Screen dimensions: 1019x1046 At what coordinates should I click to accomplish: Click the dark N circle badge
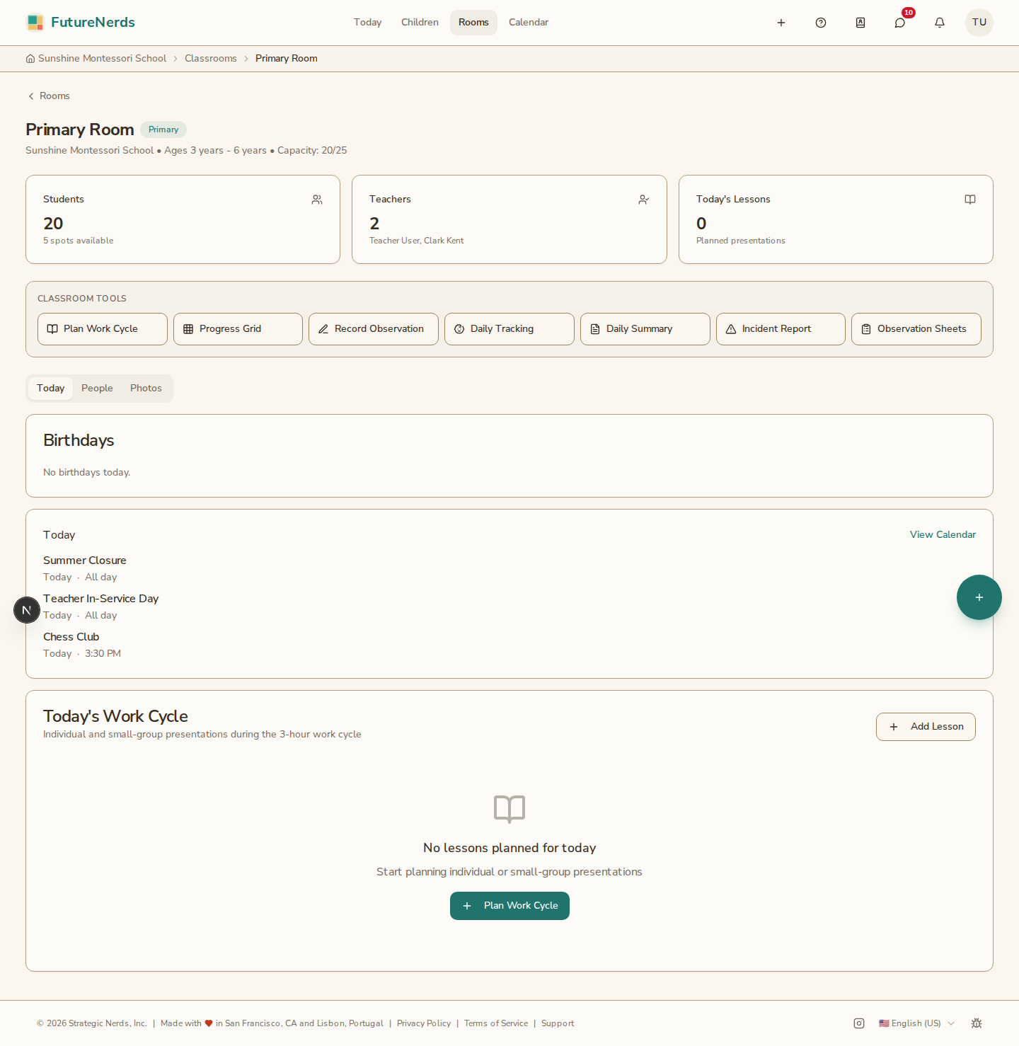27,610
